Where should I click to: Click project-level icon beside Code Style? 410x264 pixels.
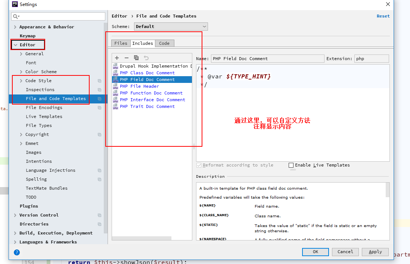pyautogui.click(x=100, y=81)
